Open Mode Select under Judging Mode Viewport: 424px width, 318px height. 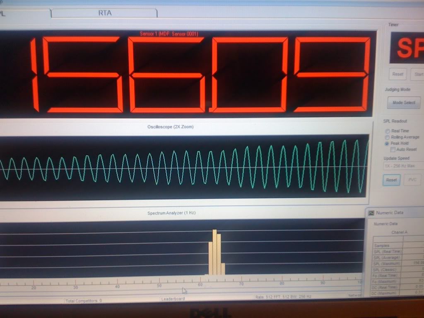coord(404,103)
